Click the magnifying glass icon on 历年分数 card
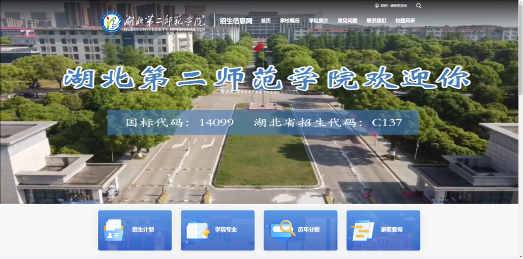The width and height of the screenshot is (523, 259). click(x=283, y=229)
